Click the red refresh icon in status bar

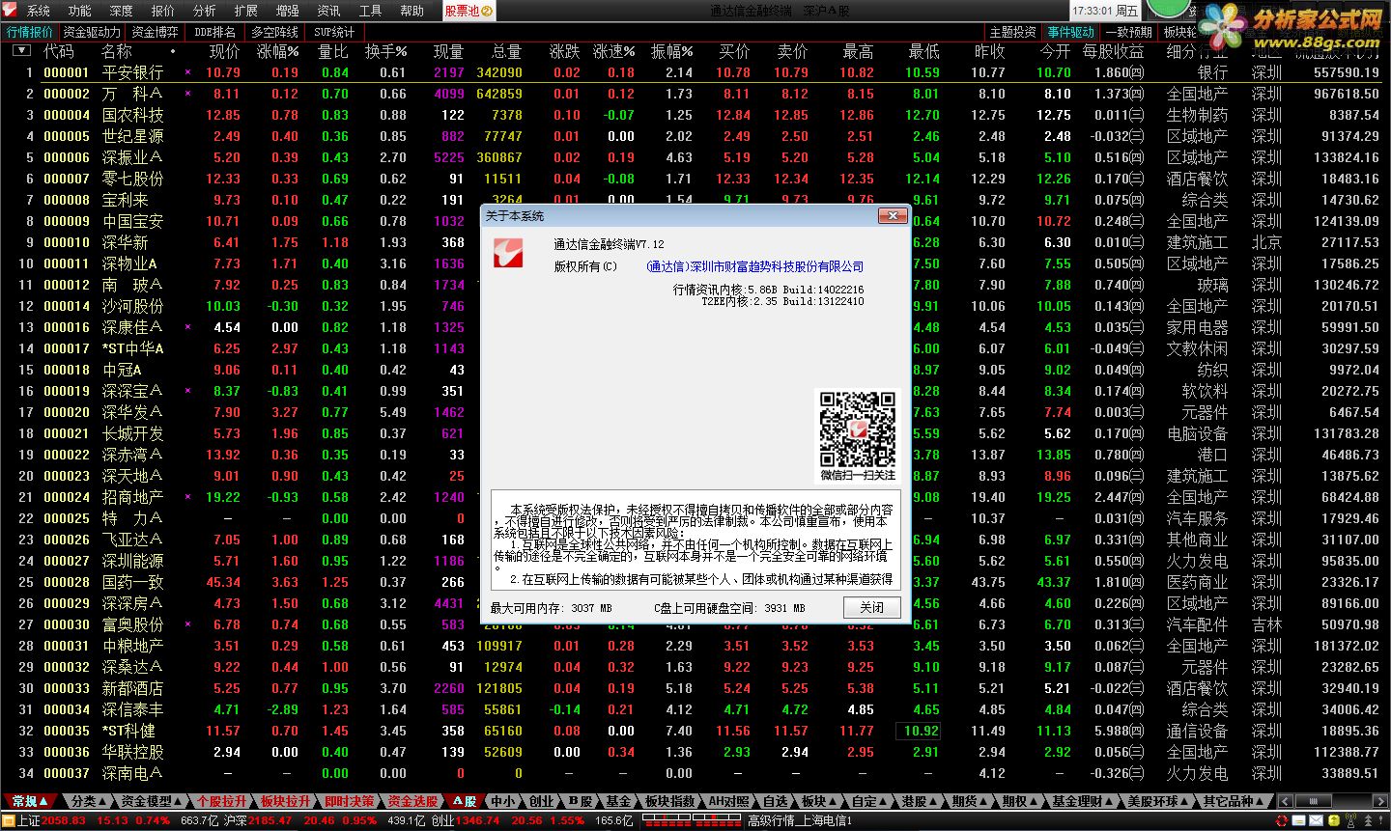[x=1282, y=820]
